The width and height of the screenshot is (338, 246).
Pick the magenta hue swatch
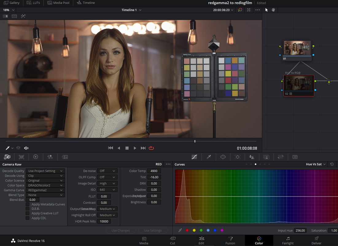click(222, 230)
